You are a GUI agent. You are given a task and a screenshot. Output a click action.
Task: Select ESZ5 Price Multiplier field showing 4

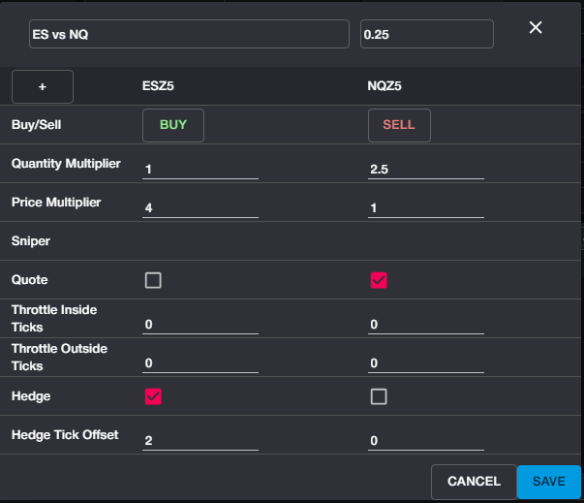tap(200, 207)
